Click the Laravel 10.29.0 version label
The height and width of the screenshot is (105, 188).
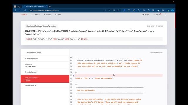[x=159, y=26]
